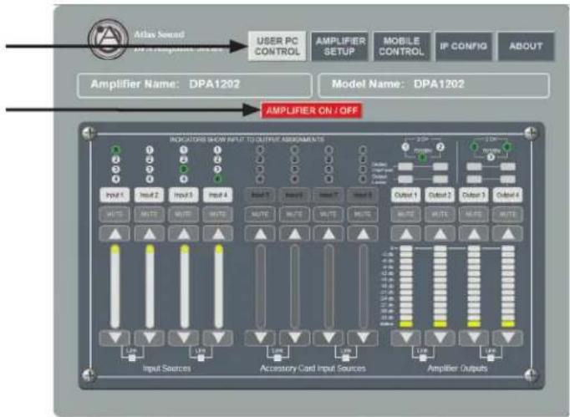The height and width of the screenshot is (417, 570).
Task: Click the Input 1 volume fader
Action: pos(115,287)
